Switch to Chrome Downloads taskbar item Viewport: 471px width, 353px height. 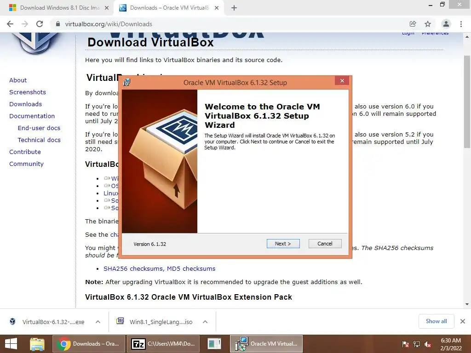click(89, 344)
